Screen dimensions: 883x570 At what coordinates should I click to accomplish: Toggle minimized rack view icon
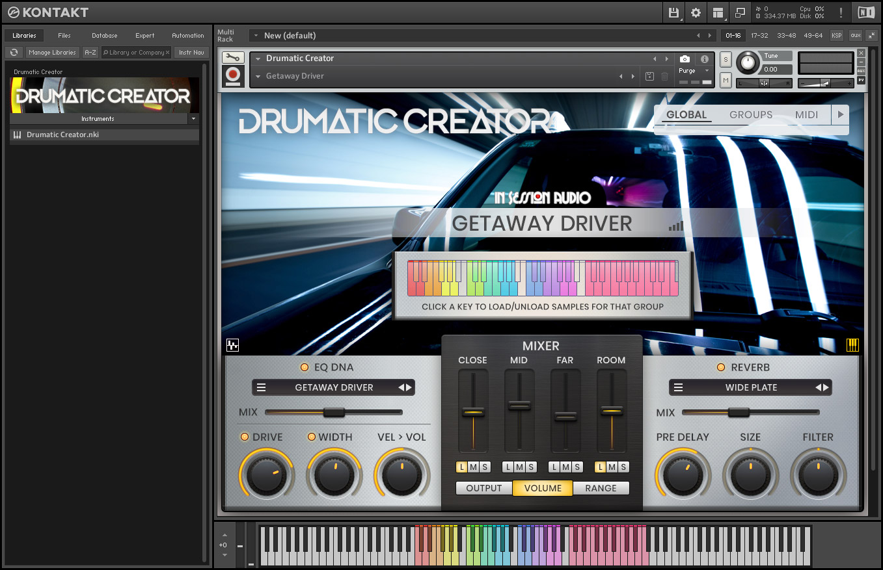click(x=740, y=12)
